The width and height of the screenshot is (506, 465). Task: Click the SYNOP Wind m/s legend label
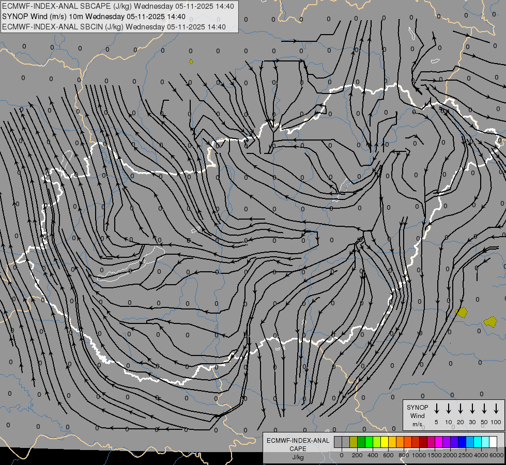click(417, 415)
